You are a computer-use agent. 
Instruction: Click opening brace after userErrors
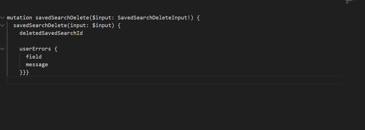56,49
